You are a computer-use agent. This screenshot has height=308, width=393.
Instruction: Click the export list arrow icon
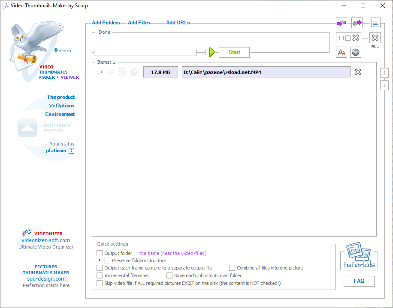357,23
